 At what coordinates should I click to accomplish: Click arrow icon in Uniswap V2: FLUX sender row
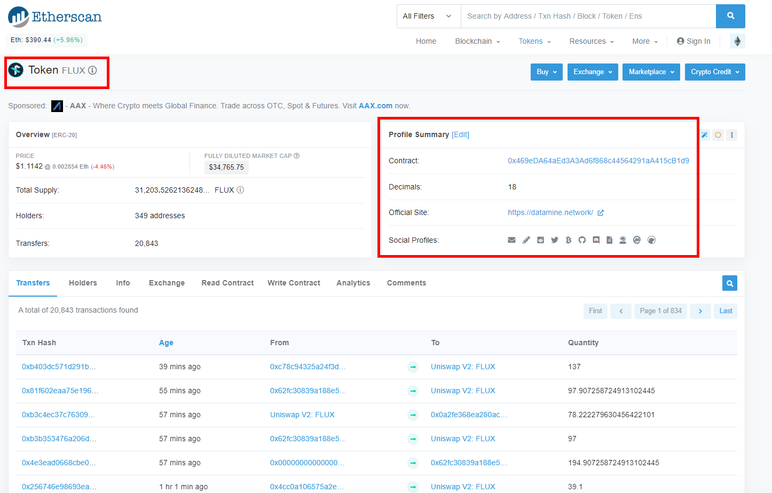(x=413, y=415)
